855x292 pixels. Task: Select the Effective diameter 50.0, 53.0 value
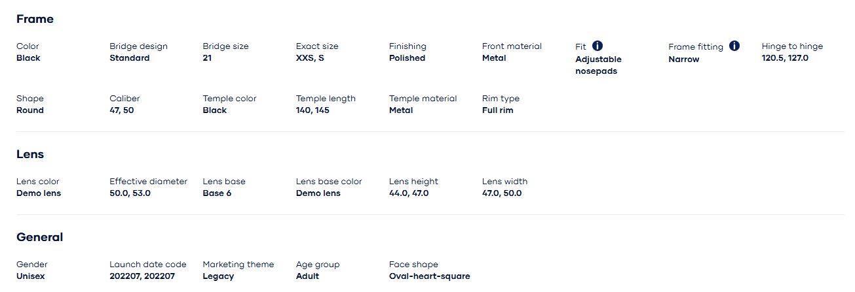click(x=130, y=193)
